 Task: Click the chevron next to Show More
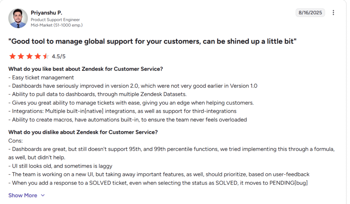click(42, 195)
